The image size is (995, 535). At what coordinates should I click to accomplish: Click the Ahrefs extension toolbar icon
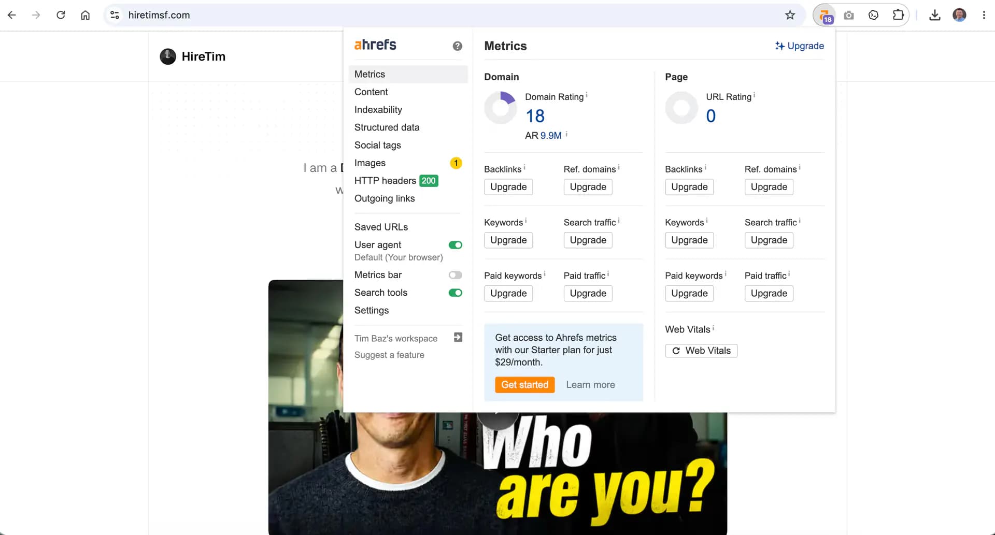pos(825,15)
